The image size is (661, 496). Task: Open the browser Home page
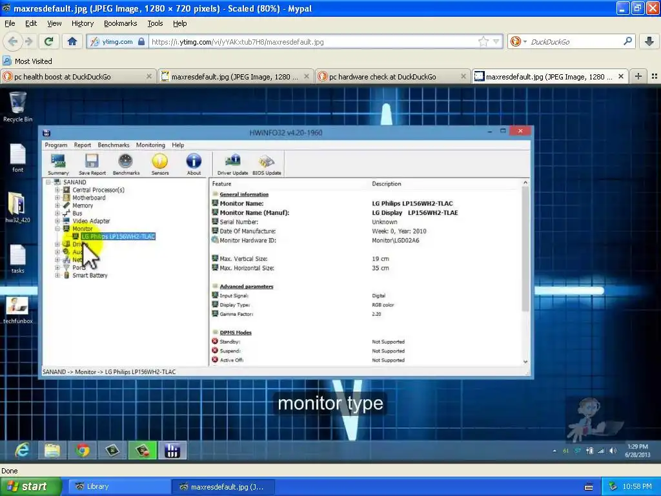tap(72, 41)
